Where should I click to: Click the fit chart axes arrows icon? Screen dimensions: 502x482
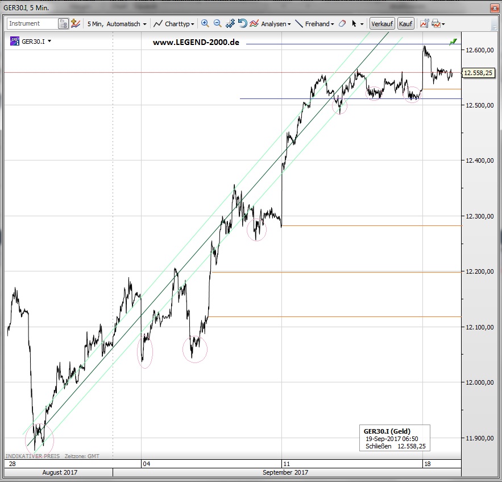point(230,23)
